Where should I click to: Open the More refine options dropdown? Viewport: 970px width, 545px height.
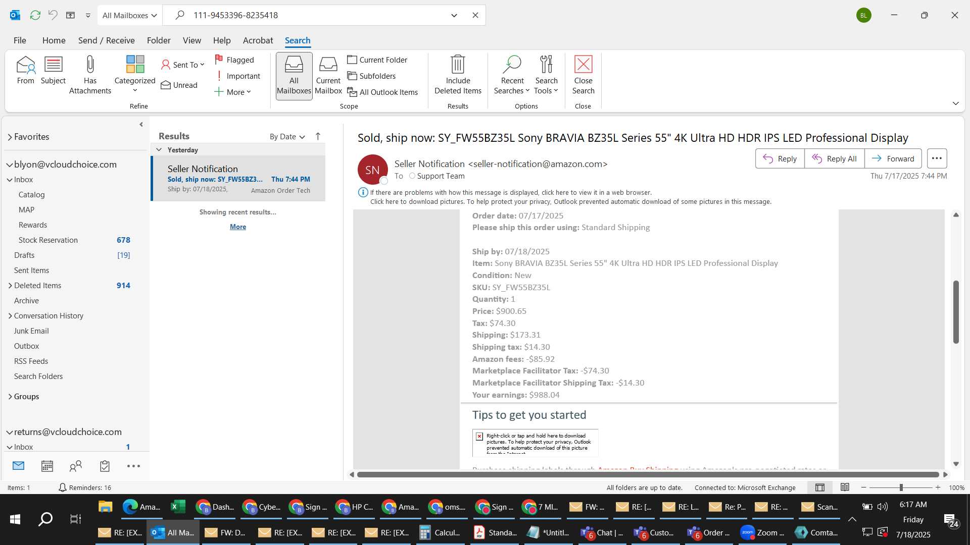pos(233,92)
